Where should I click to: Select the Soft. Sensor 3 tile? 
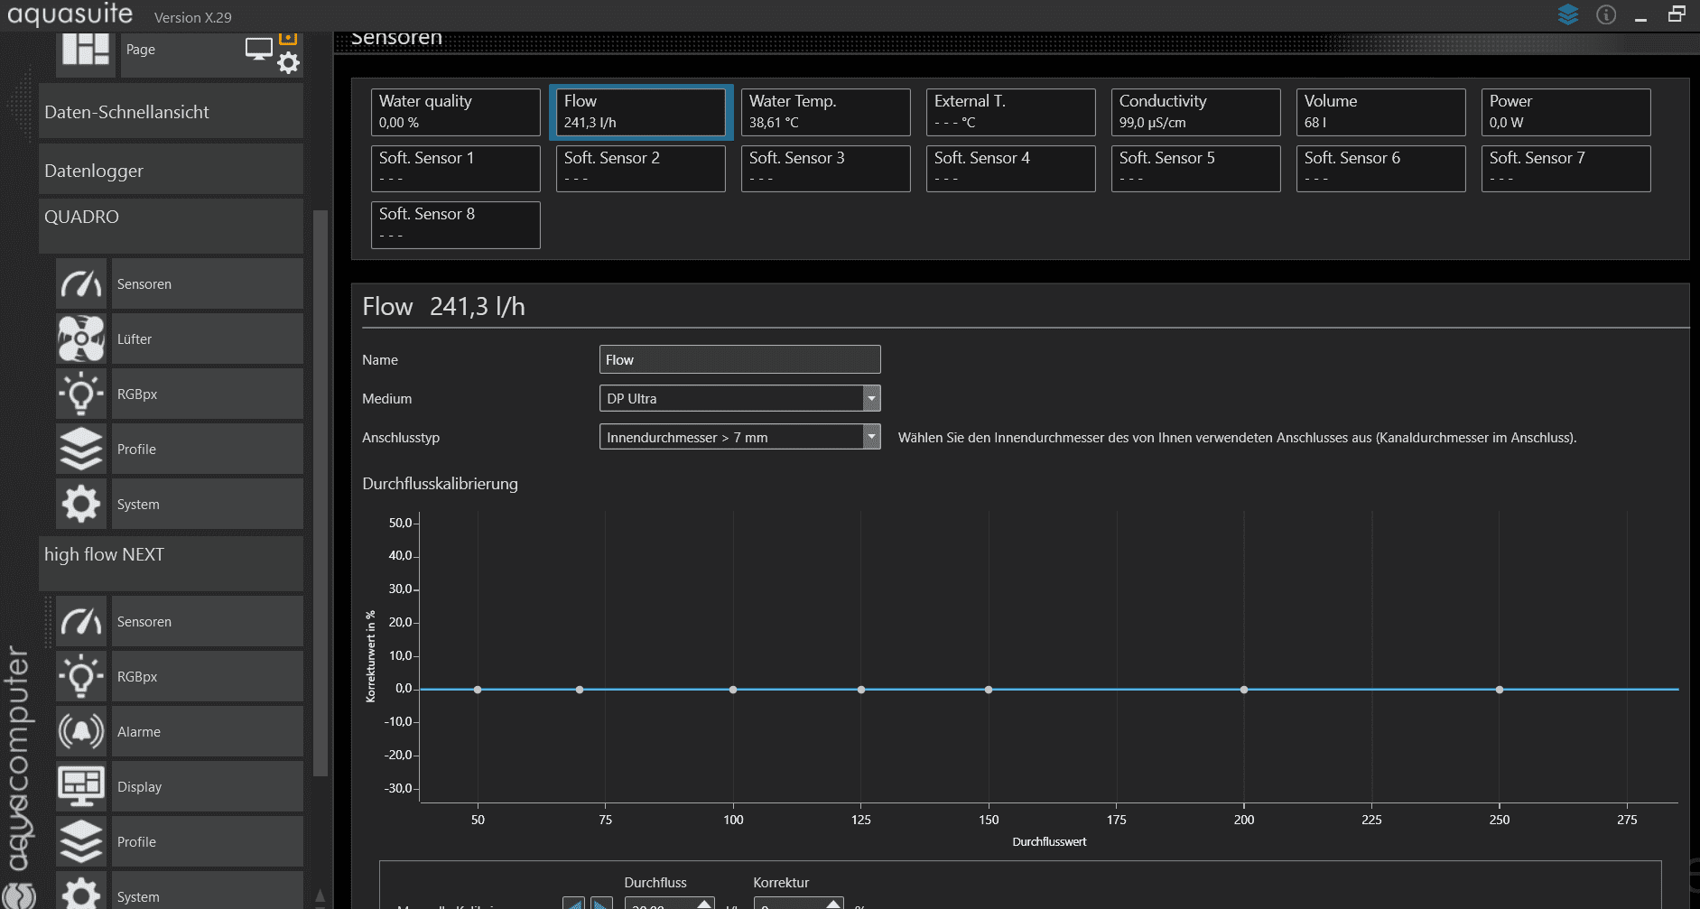point(826,169)
